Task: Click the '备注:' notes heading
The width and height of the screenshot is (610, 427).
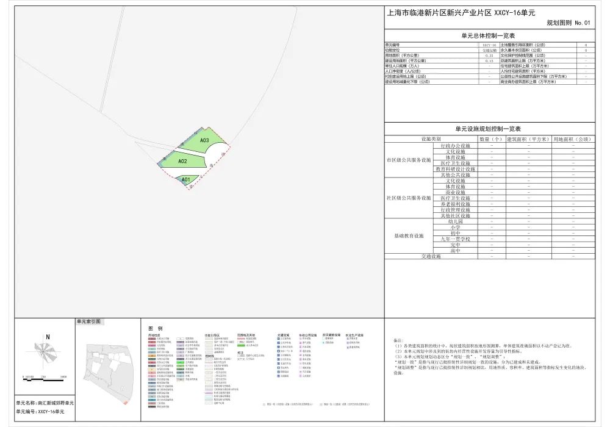Action: coord(398,340)
